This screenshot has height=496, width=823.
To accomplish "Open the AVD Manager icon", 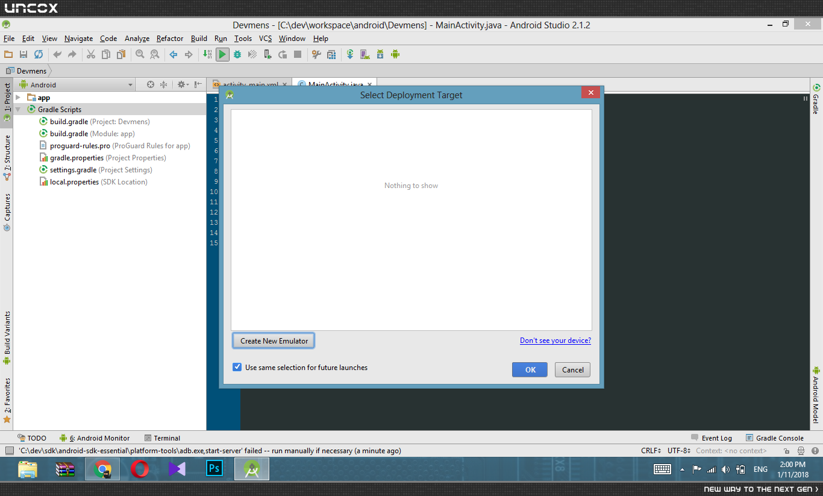I will (365, 54).
